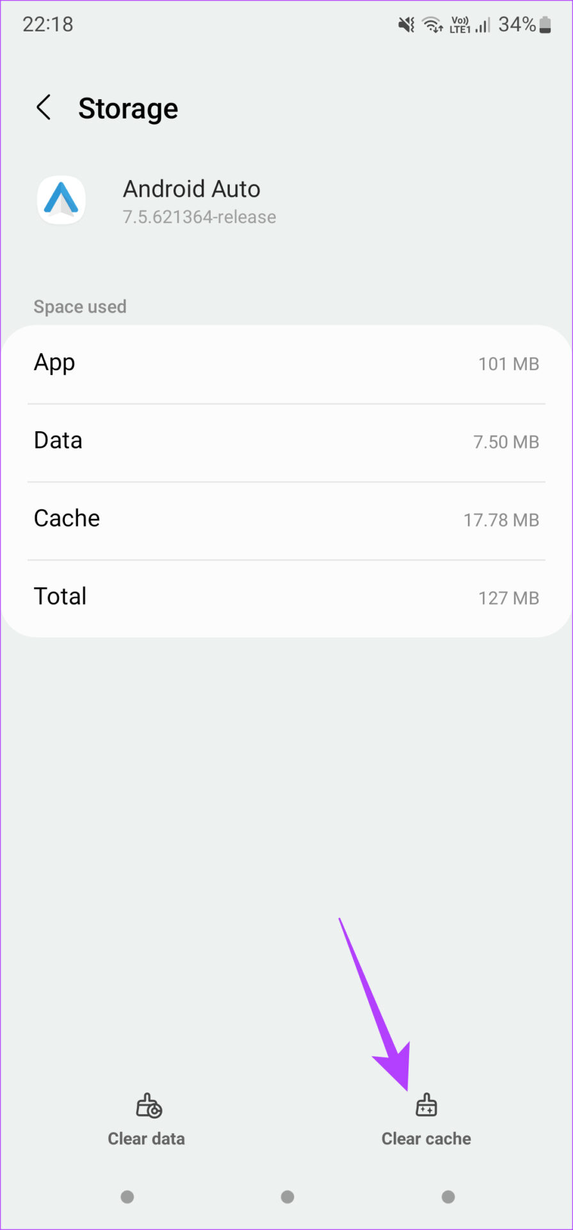Tap the VoLTE indicator in status bar

pos(460,25)
